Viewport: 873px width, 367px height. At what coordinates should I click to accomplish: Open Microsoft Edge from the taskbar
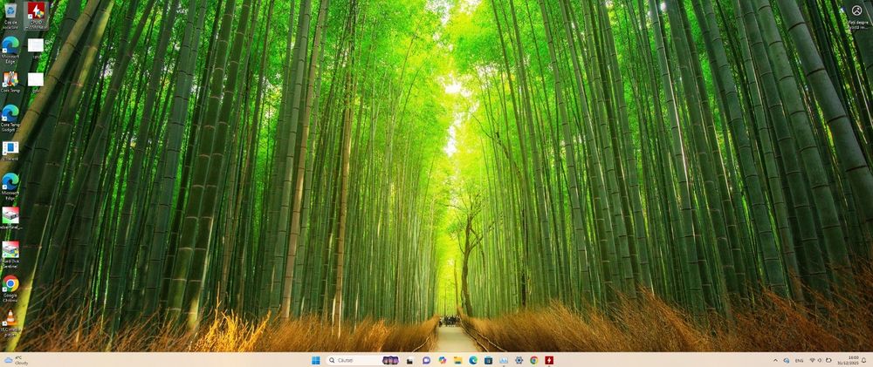click(472, 360)
